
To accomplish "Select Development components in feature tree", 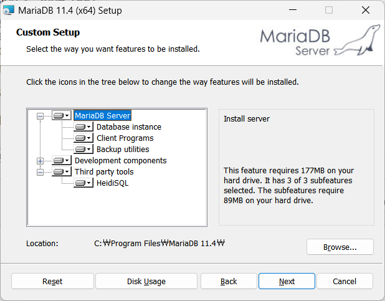I will point(121,161).
